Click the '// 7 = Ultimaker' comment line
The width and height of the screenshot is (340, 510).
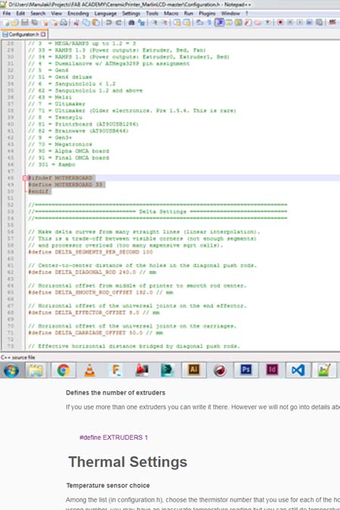click(57, 104)
